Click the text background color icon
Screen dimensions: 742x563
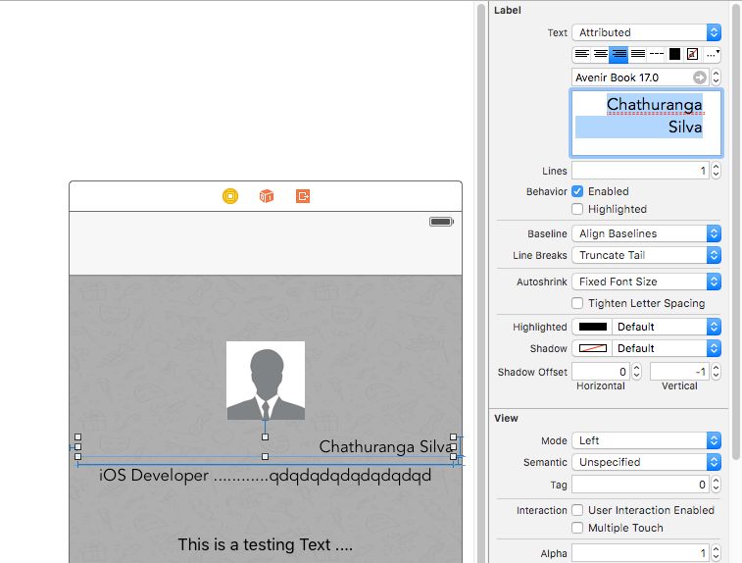tap(692, 54)
